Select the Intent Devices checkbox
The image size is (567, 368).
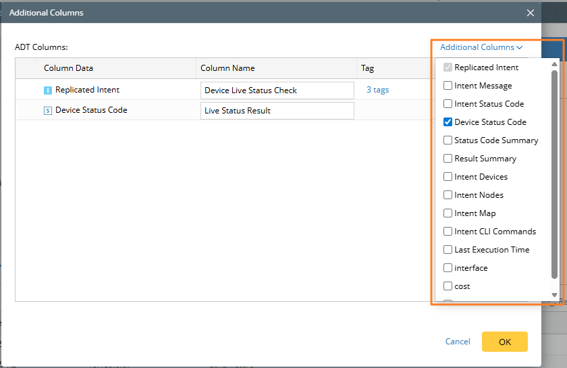(448, 177)
